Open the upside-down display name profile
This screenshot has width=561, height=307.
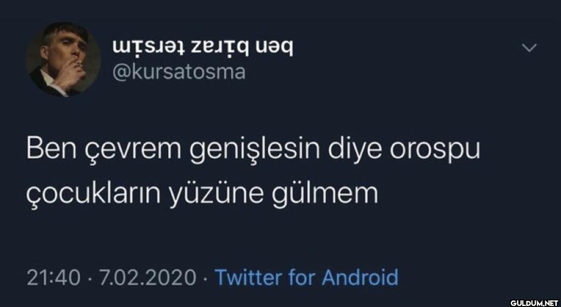click(202, 48)
